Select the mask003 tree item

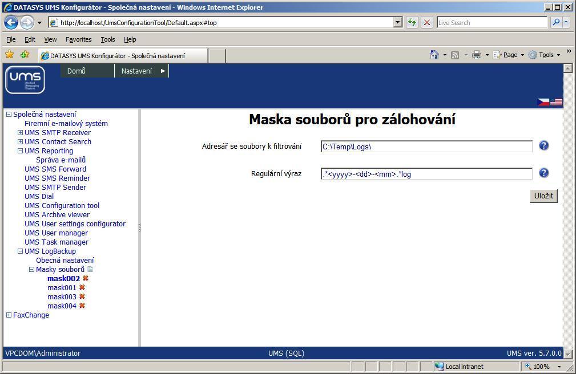coord(62,296)
